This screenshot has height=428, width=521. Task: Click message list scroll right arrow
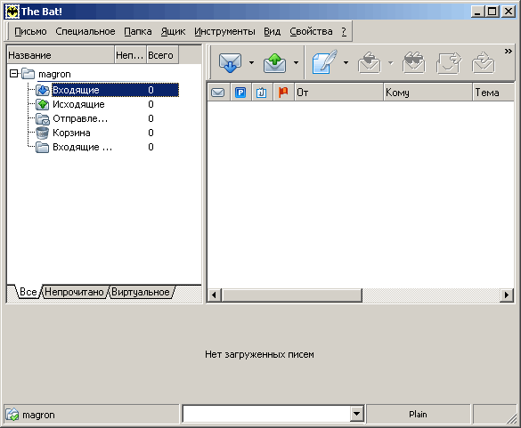pos(507,295)
